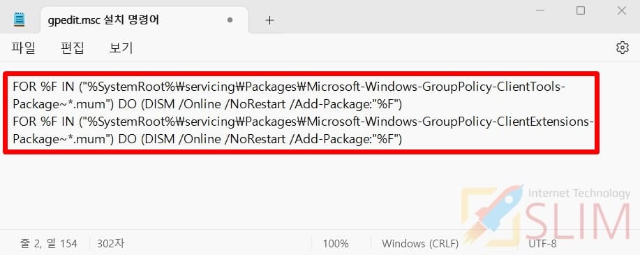Open the 100% zoom level indicator
The width and height of the screenshot is (640, 255).
(x=336, y=244)
